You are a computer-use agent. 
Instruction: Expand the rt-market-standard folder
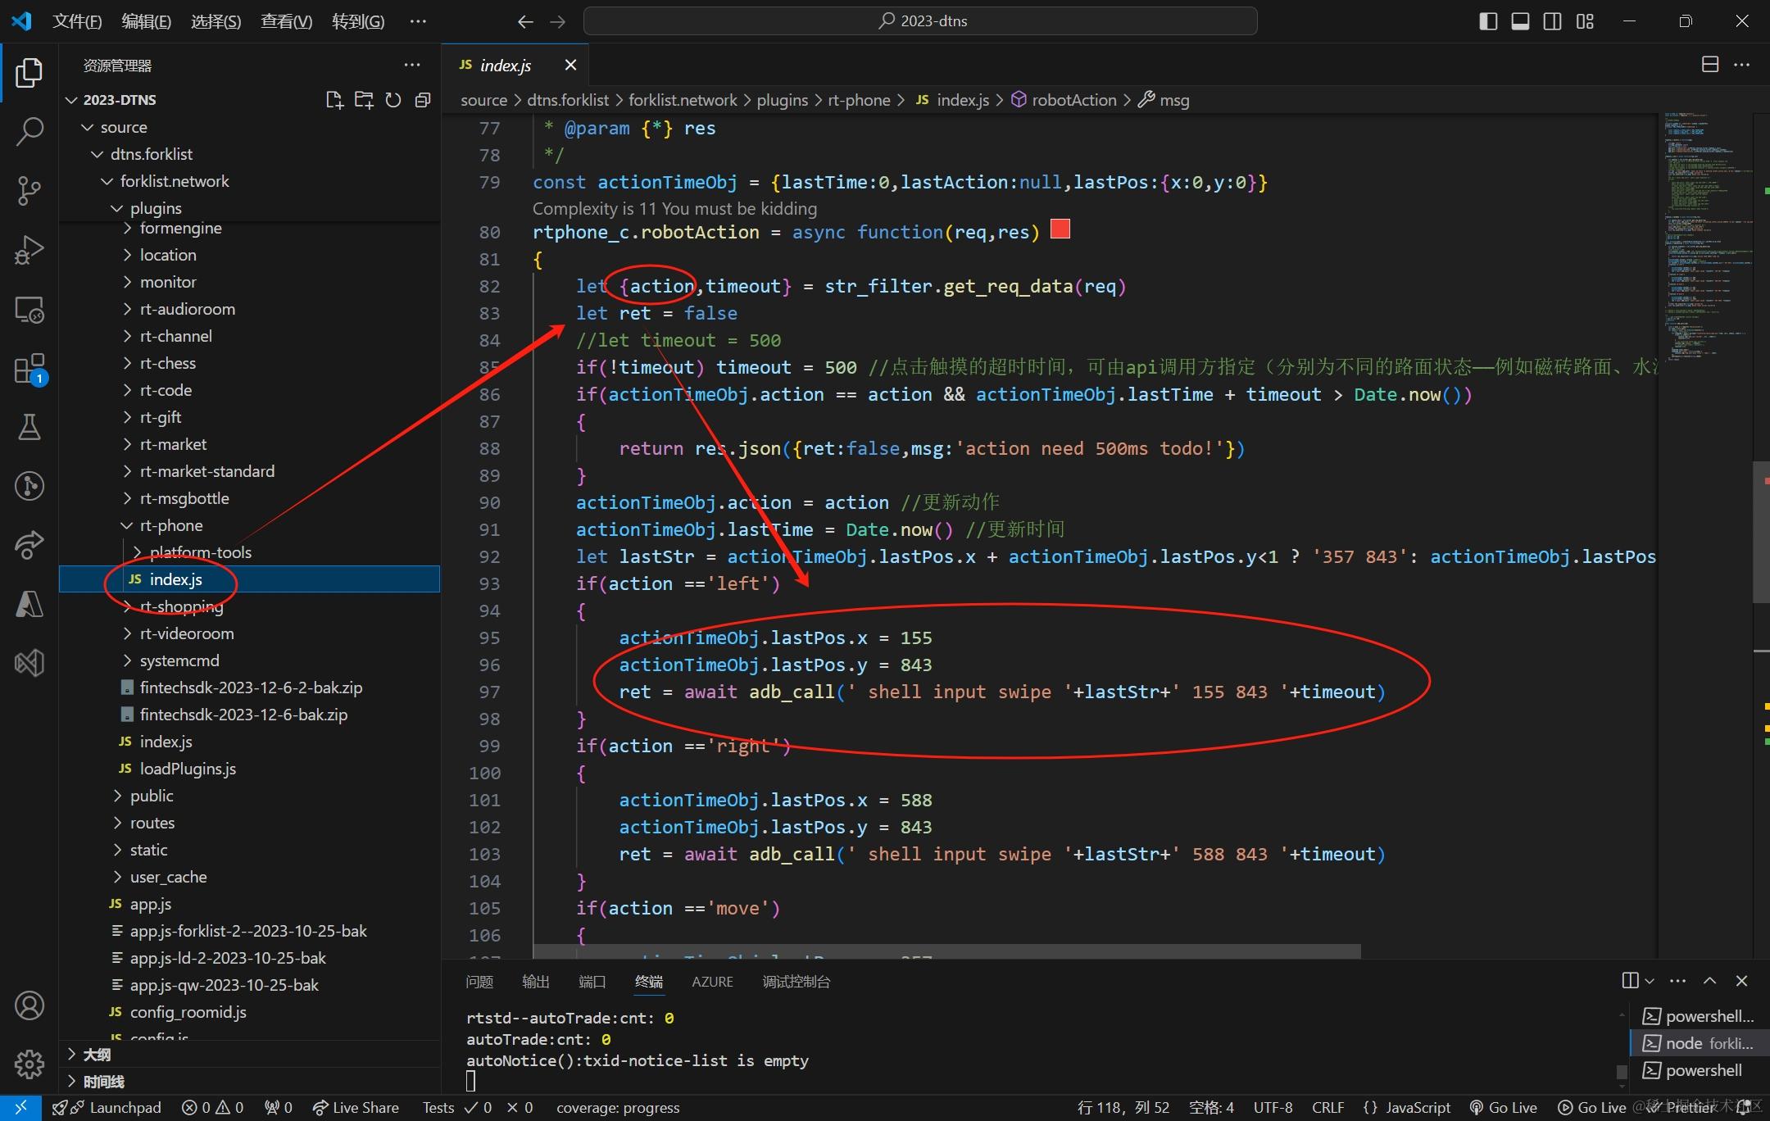point(251,471)
